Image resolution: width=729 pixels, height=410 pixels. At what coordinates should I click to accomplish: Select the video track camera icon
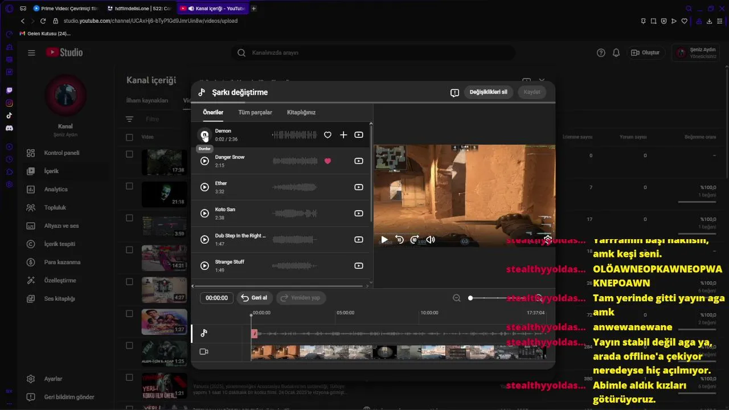(204, 352)
